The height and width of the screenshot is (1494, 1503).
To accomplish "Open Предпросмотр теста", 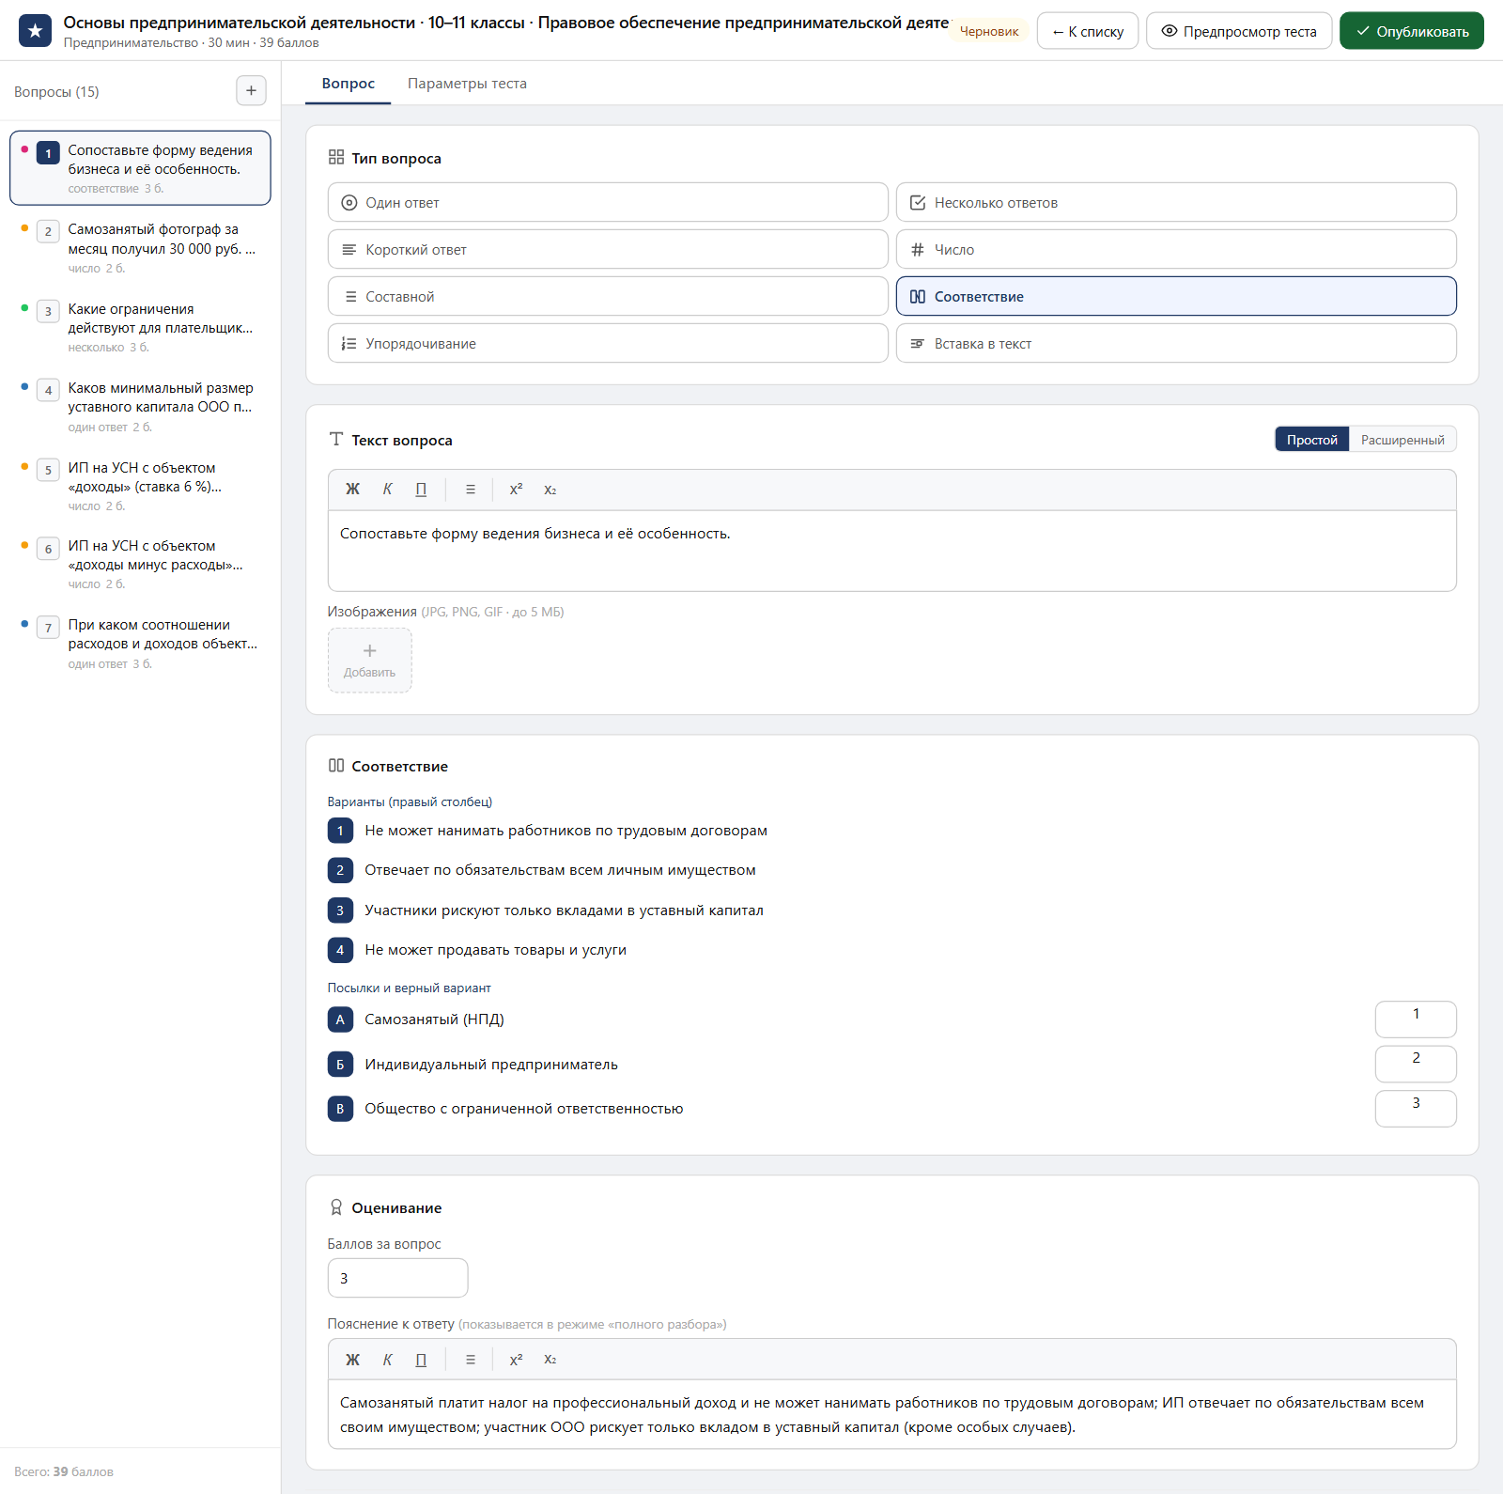I will click(1239, 31).
